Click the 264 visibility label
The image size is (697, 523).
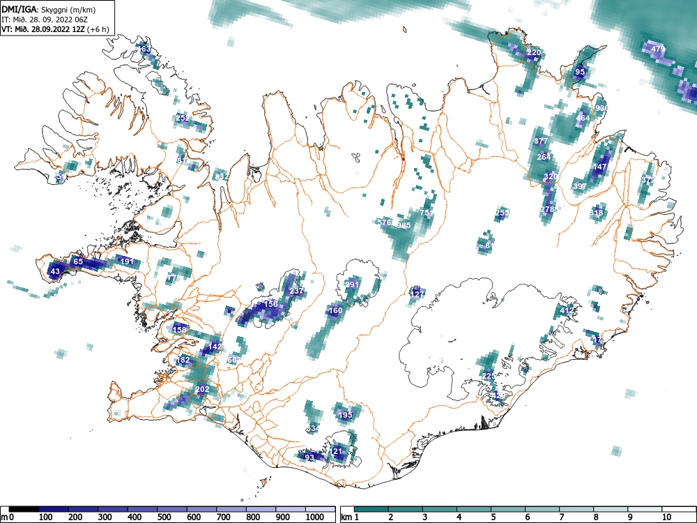pyautogui.click(x=544, y=157)
